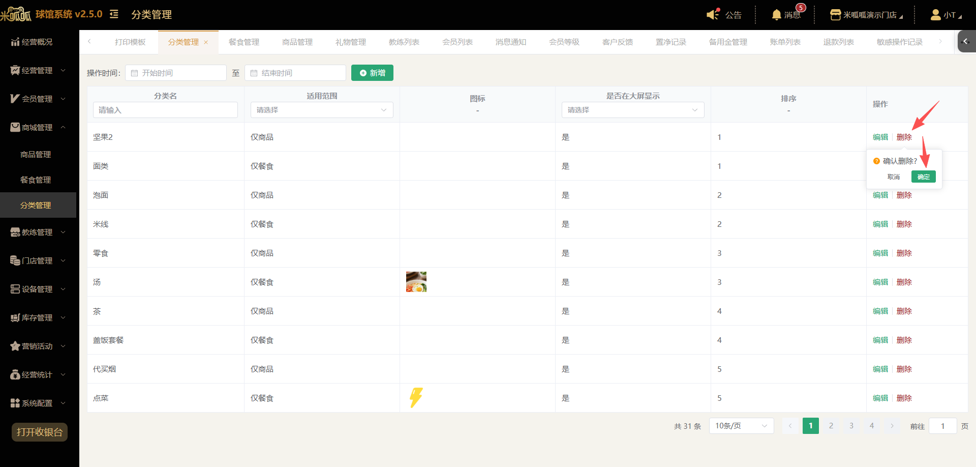Switch to the 退款列表 tab
Screen dimensions: 976x467
pos(839,42)
